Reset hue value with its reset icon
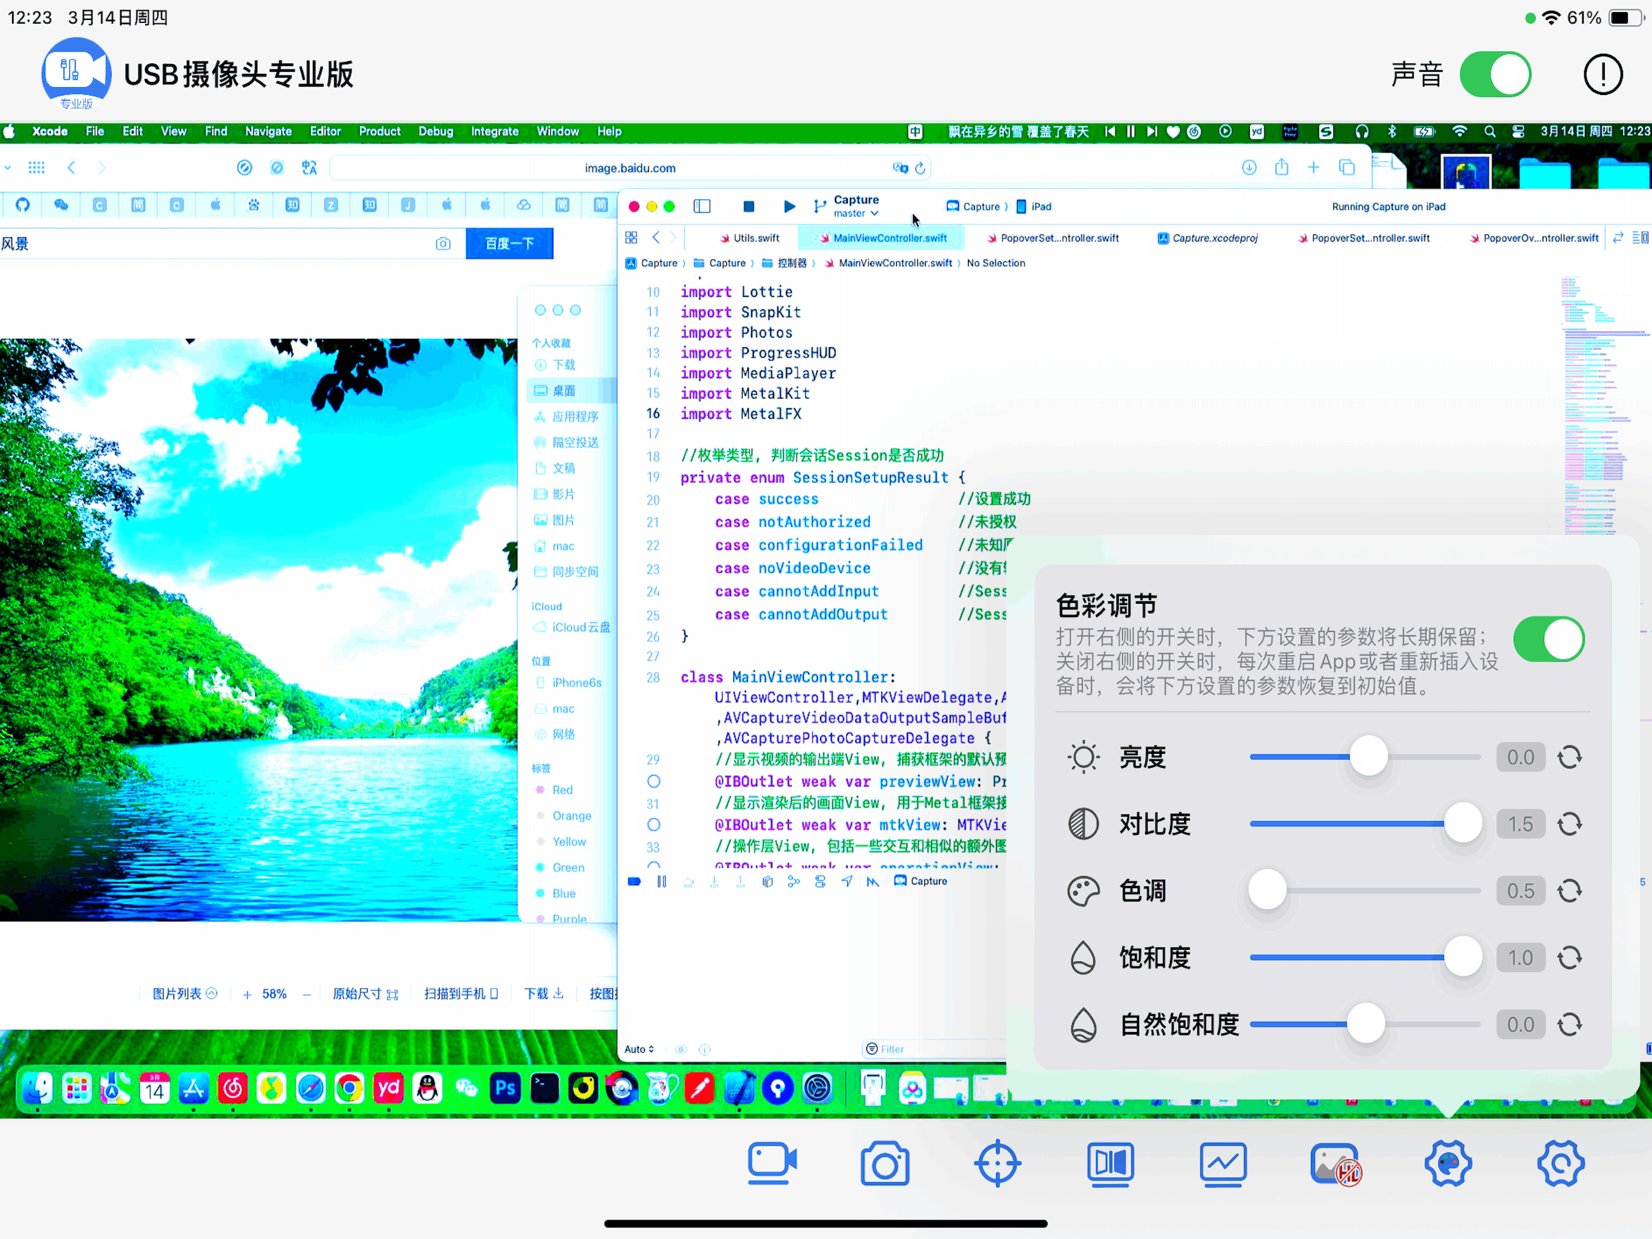 1570,890
